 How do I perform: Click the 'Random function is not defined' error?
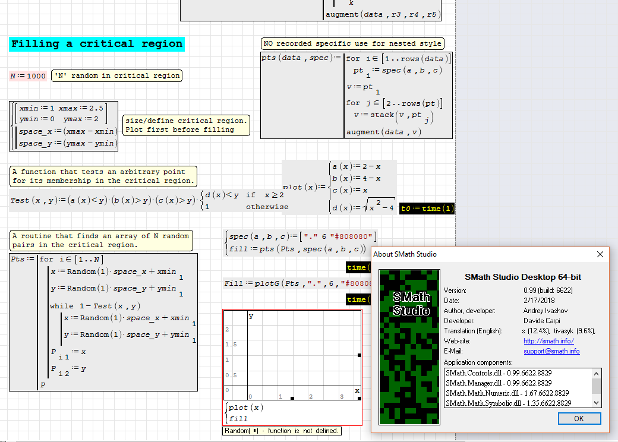coord(282,431)
